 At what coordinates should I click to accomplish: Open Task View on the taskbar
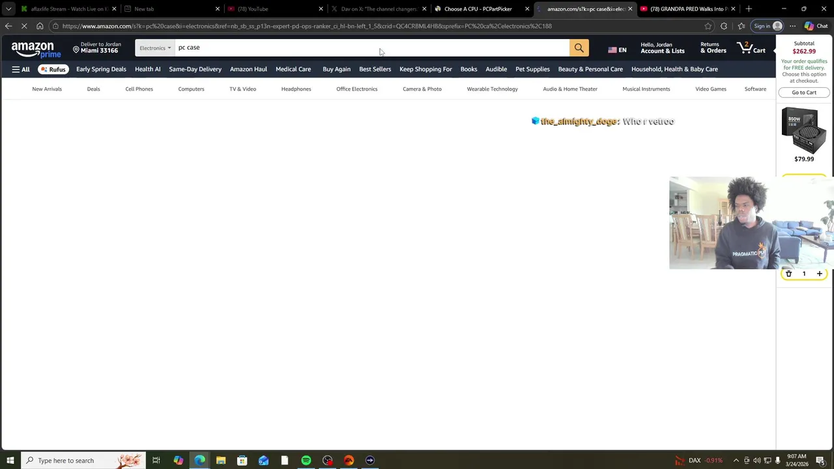[156, 461]
